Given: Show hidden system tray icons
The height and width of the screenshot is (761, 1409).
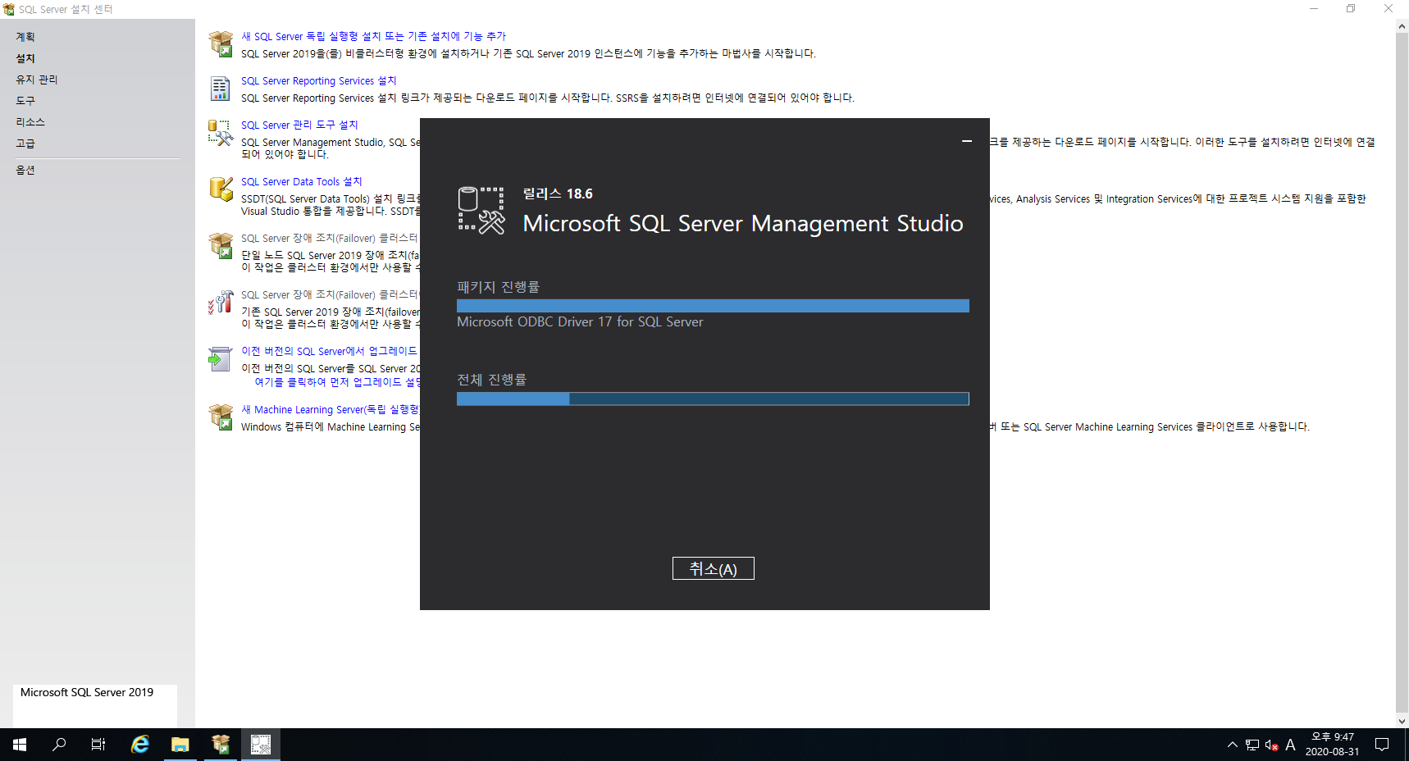Looking at the screenshot, I should (1233, 745).
